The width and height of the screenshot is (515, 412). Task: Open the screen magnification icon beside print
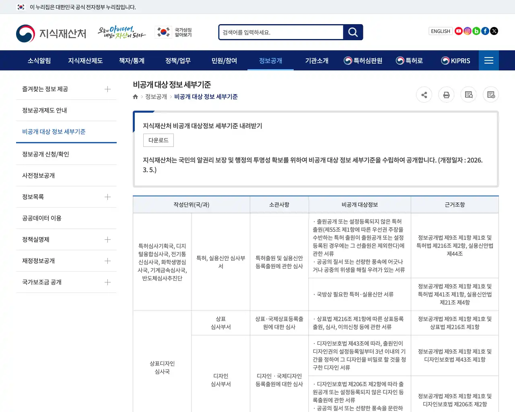click(x=468, y=95)
